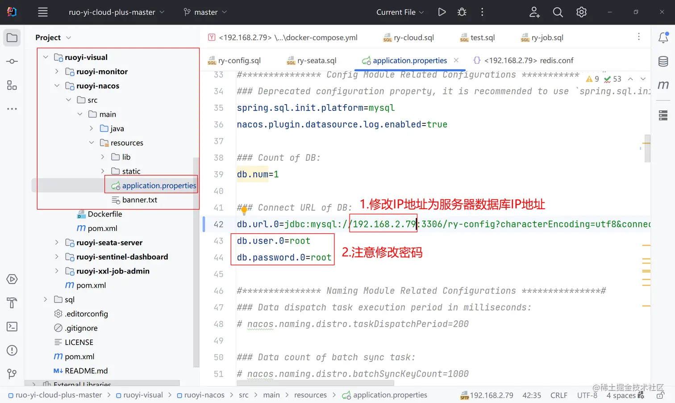
Task: Click the resources breadcrumb
Action: pyautogui.click(x=310, y=395)
